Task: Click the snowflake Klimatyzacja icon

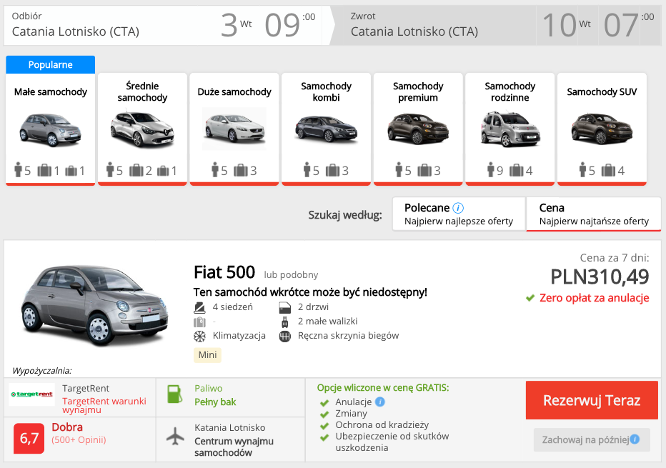Action: [199, 337]
